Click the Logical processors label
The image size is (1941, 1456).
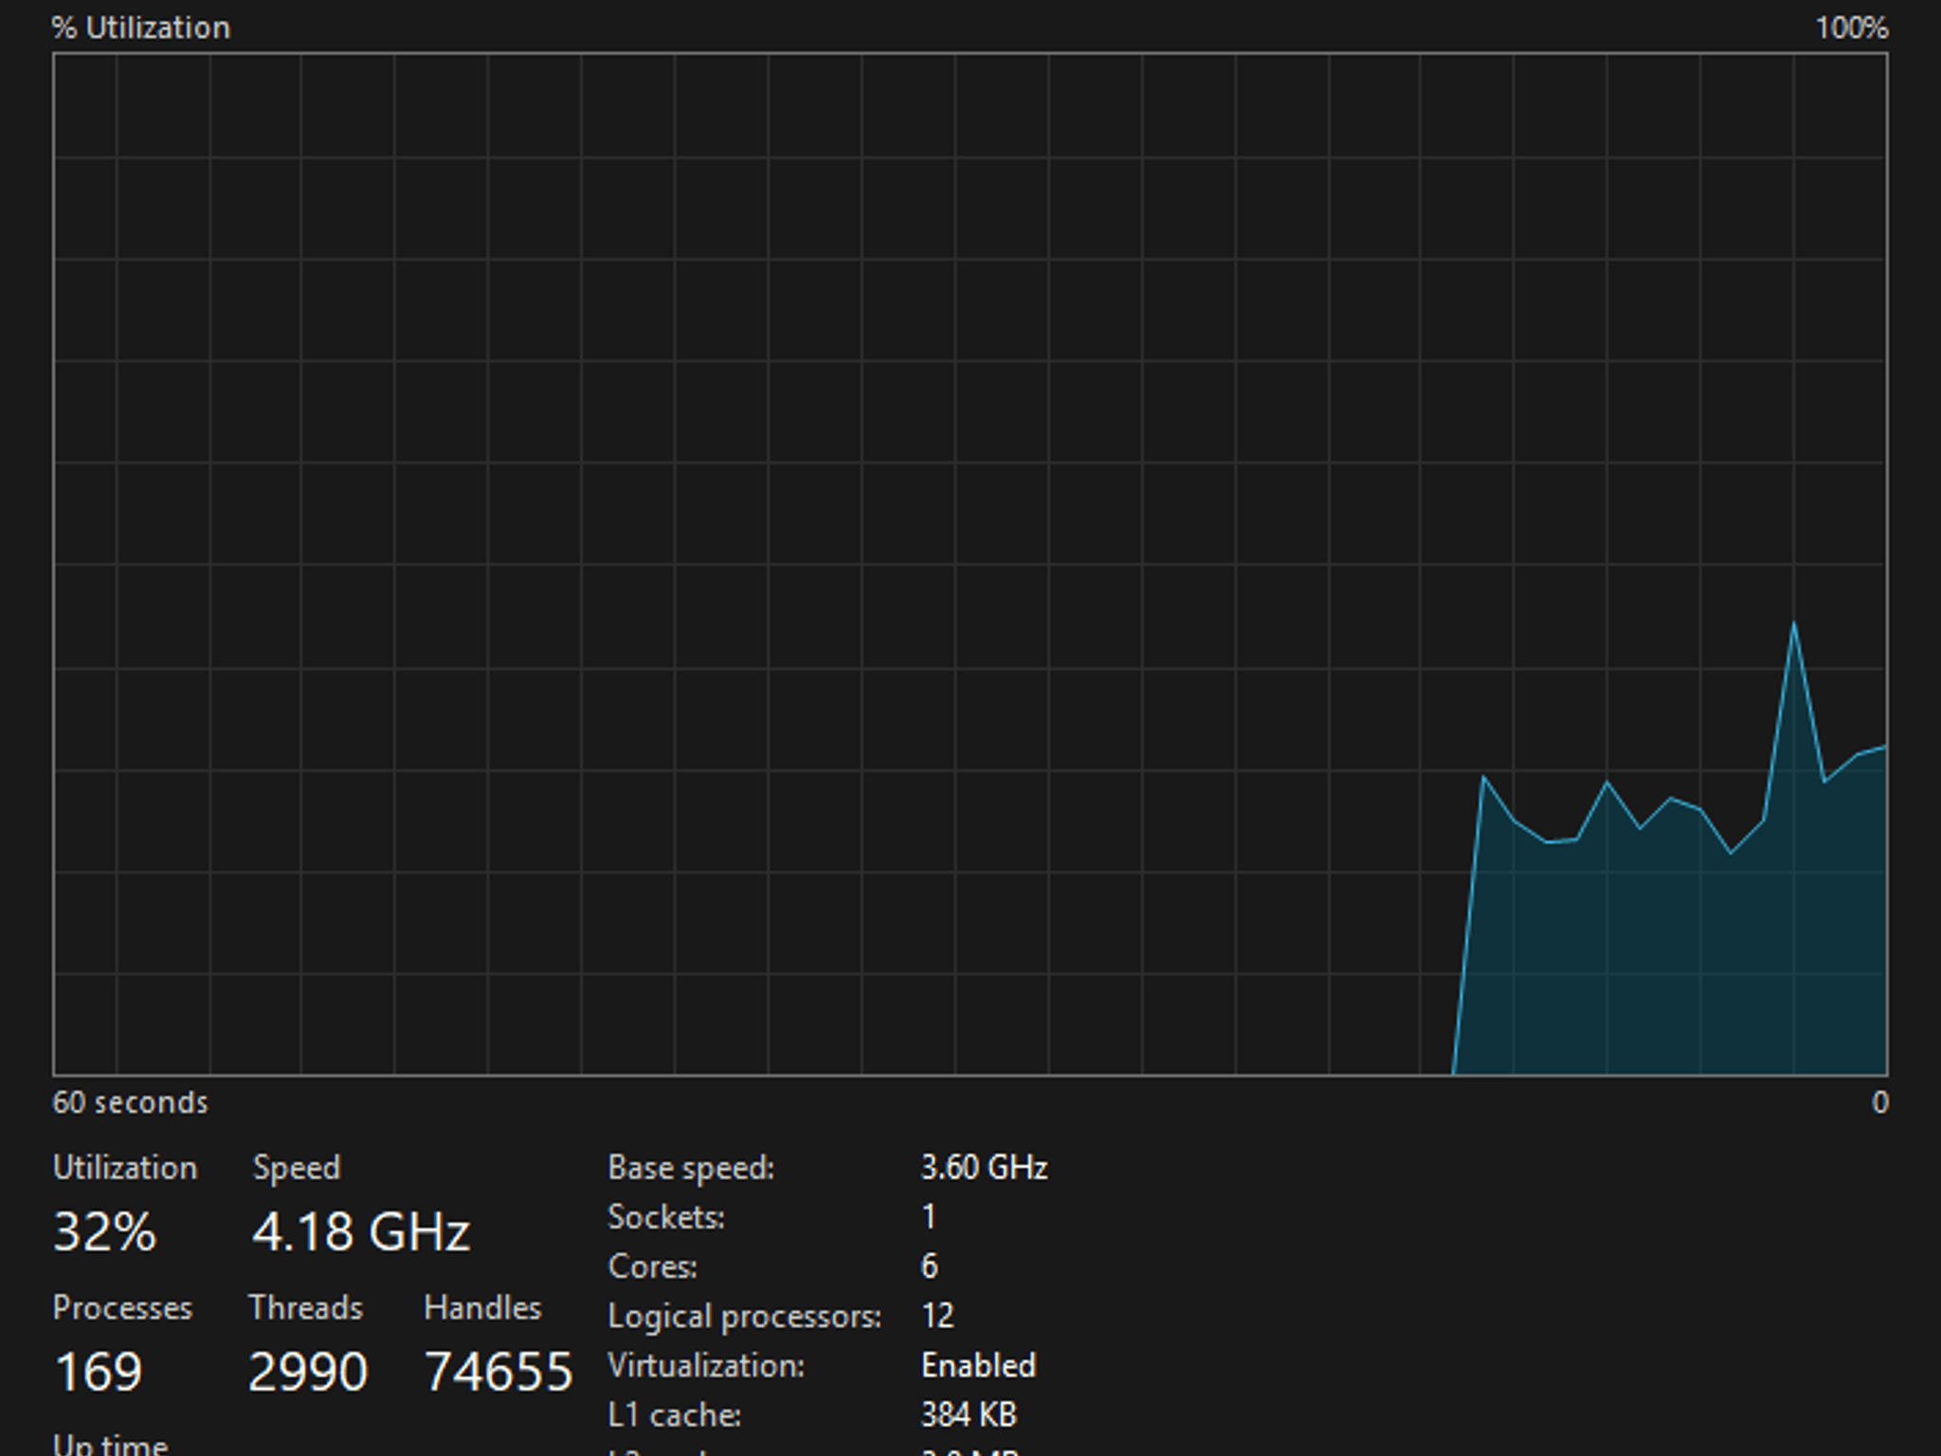tap(745, 1317)
